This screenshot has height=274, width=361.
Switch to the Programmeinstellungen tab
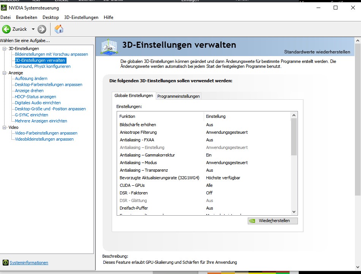coord(179,96)
